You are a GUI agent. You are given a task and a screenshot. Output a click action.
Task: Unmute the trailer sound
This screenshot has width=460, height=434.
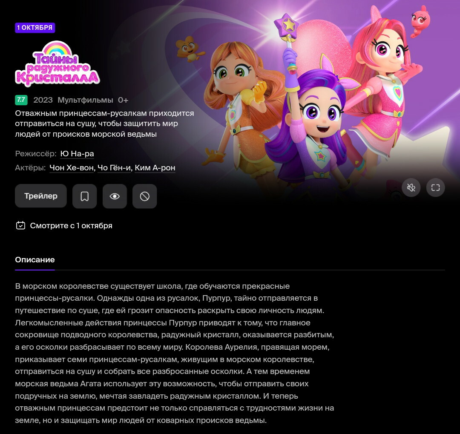(x=411, y=187)
